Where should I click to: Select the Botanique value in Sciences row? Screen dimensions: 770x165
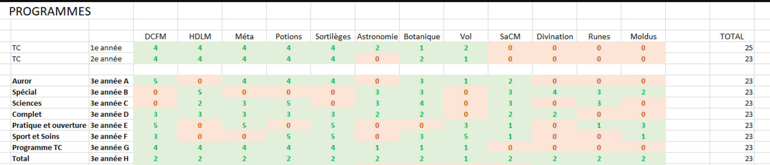[x=421, y=103]
